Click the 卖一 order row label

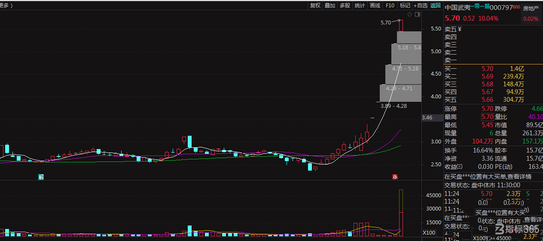451,60
